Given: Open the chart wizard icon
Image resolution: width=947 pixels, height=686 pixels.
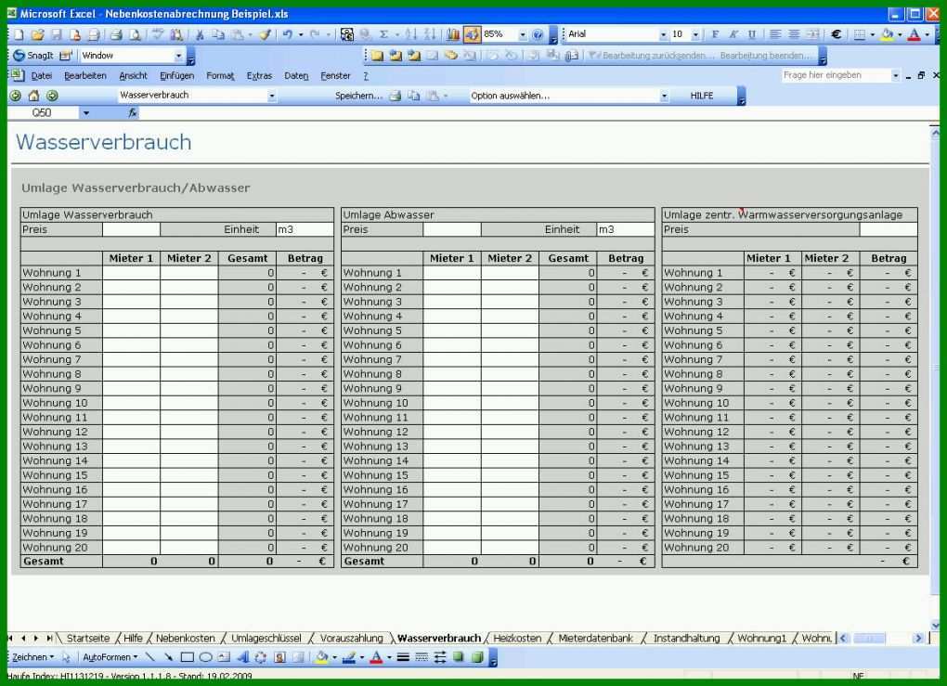Looking at the screenshot, I should click(x=453, y=34).
